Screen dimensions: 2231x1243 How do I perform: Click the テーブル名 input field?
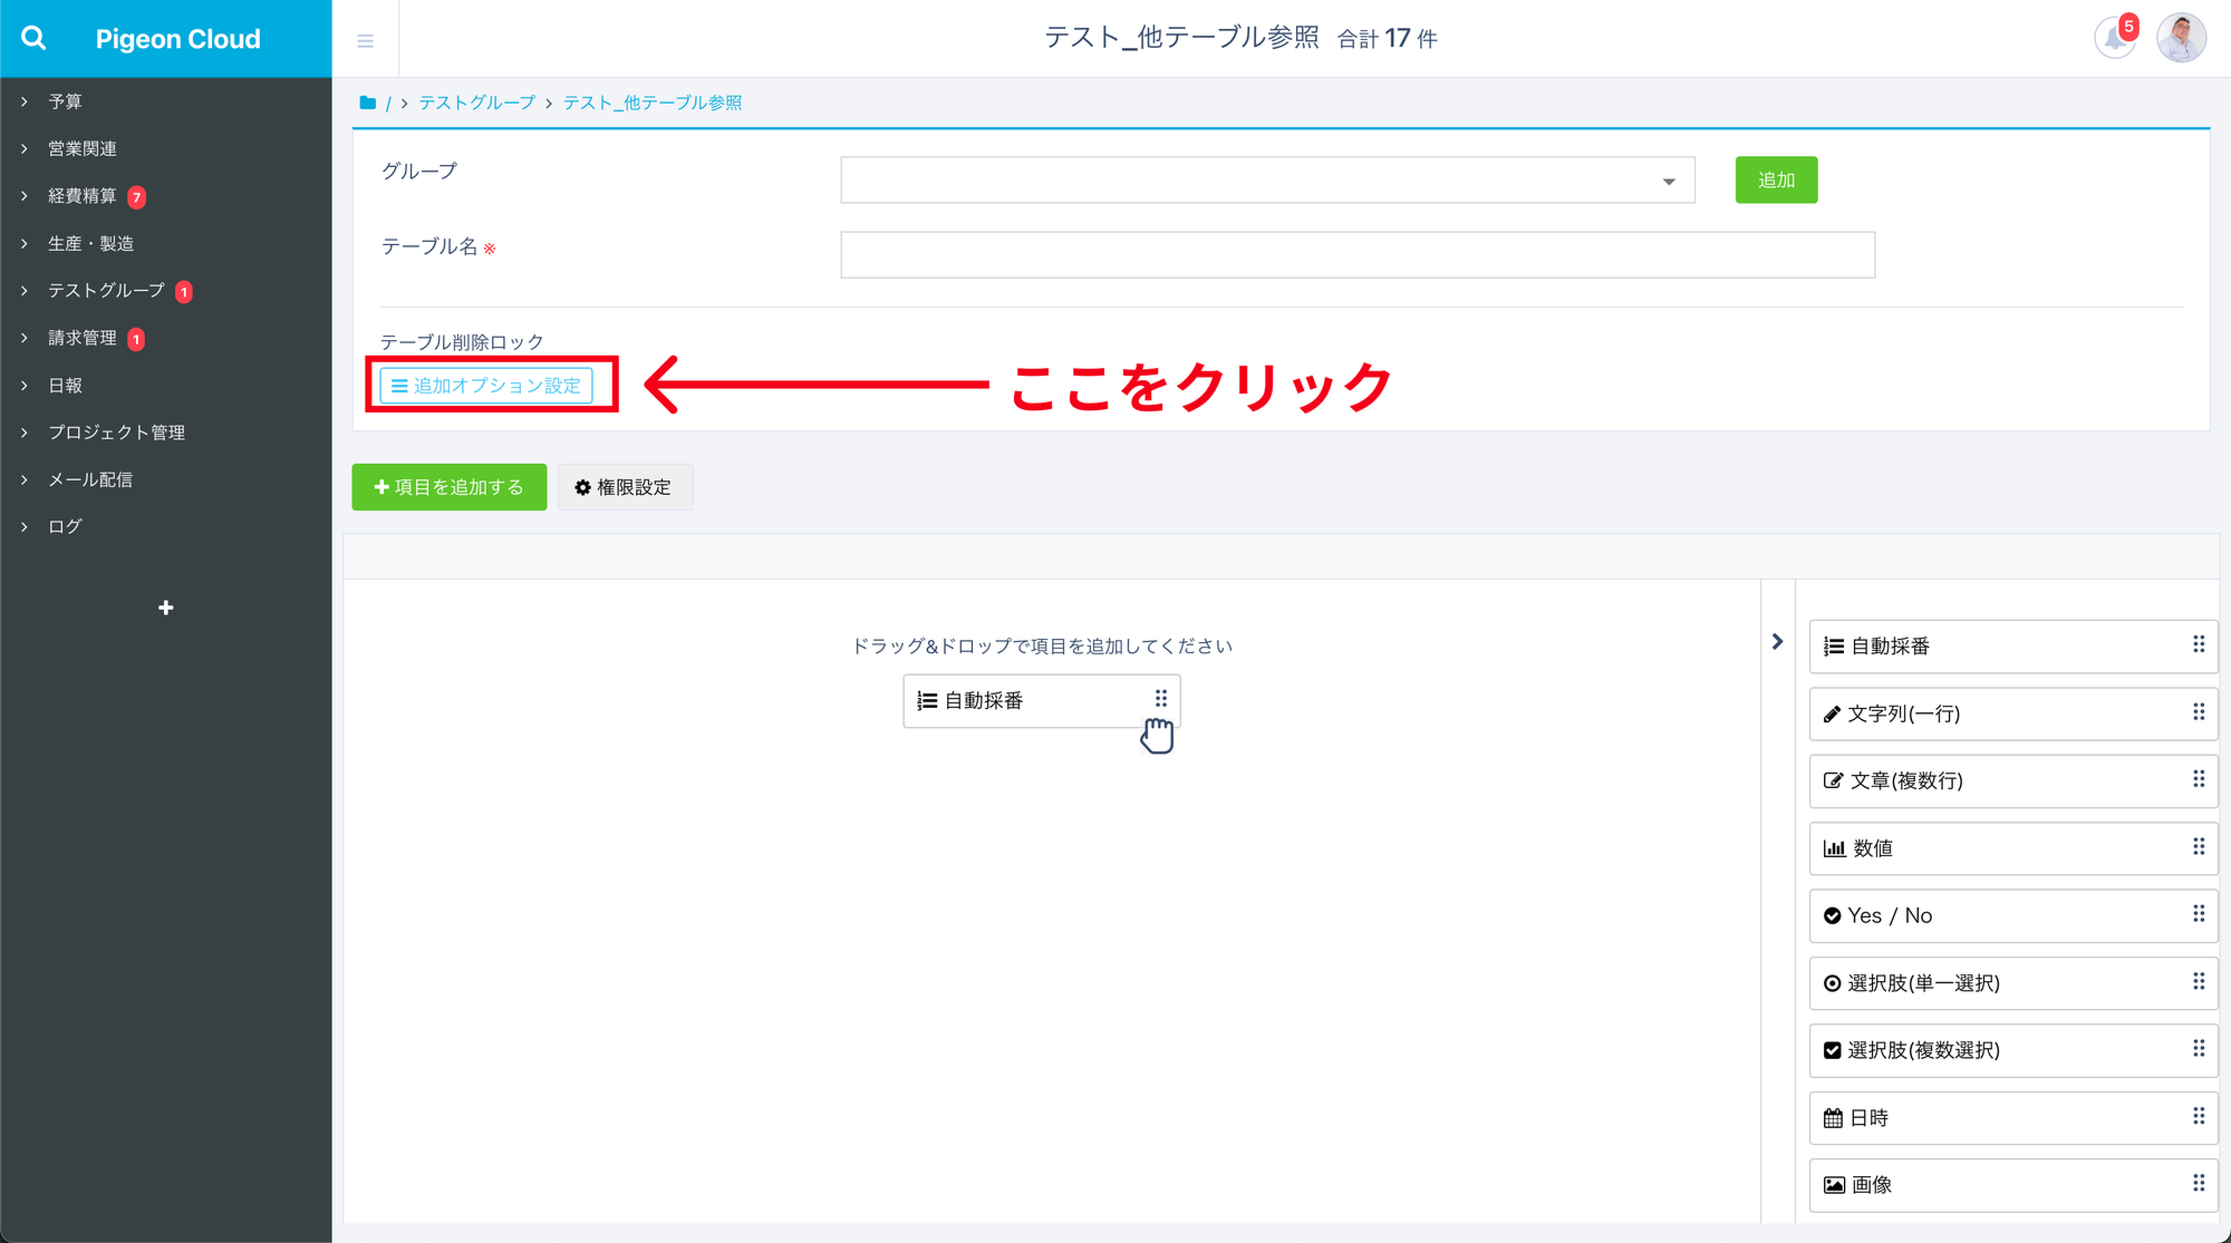click(1357, 255)
